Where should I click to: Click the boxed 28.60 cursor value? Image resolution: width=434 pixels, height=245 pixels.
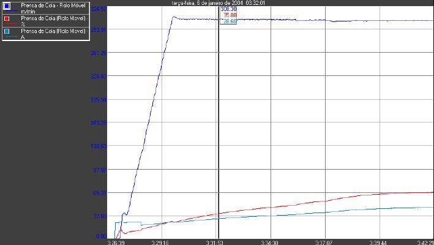228,21
